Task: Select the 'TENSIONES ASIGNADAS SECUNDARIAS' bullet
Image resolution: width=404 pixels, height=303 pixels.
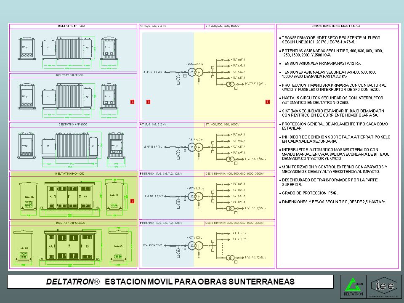Action: 328,74
